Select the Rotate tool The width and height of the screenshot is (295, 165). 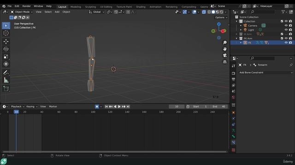(6, 49)
